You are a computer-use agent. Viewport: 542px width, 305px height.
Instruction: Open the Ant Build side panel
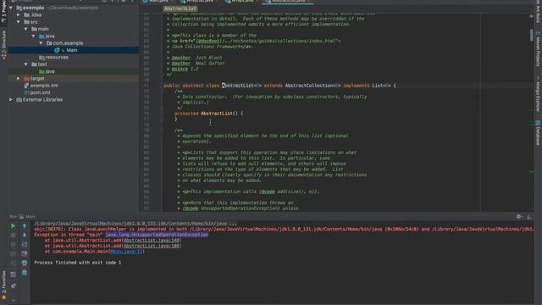click(x=538, y=11)
